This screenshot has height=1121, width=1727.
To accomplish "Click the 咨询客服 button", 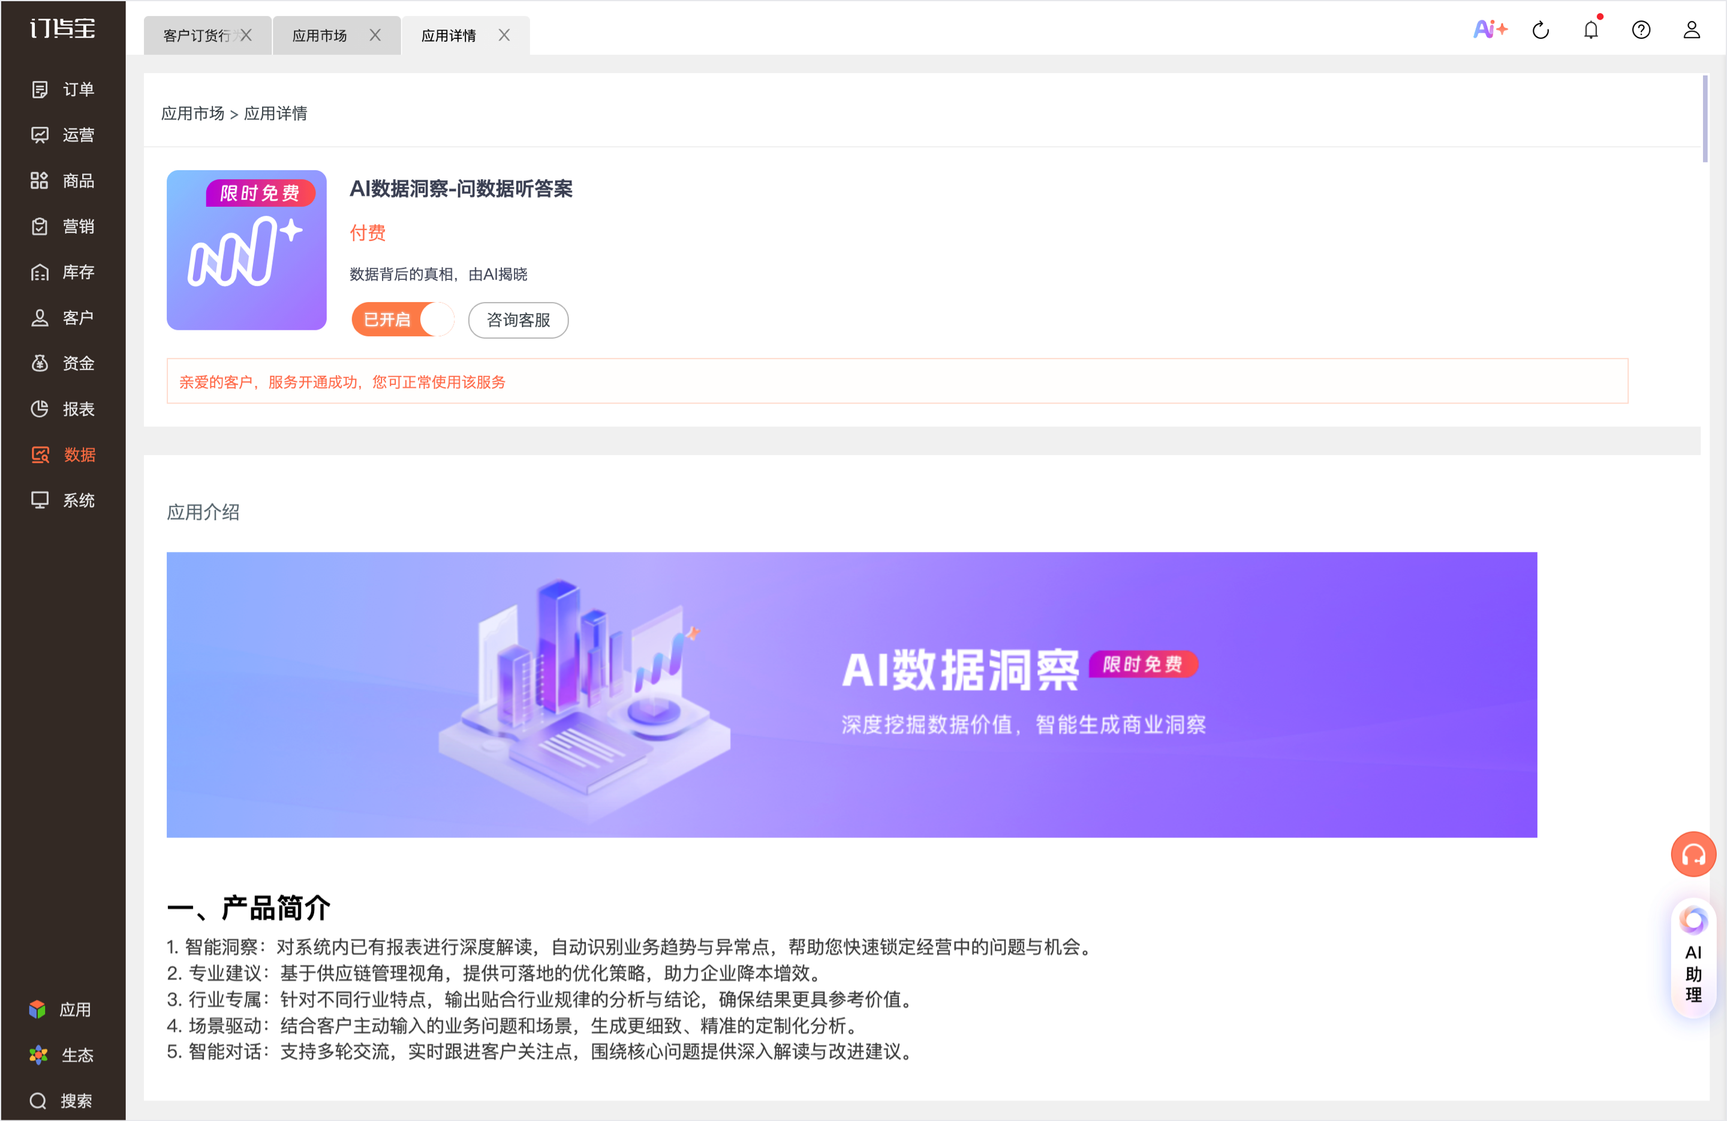I will tap(518, 320).
